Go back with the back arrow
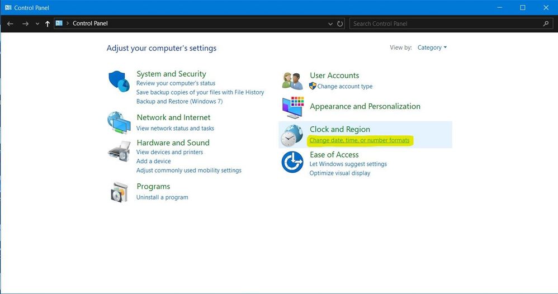558x294 pixels. (x=10, y=23)
